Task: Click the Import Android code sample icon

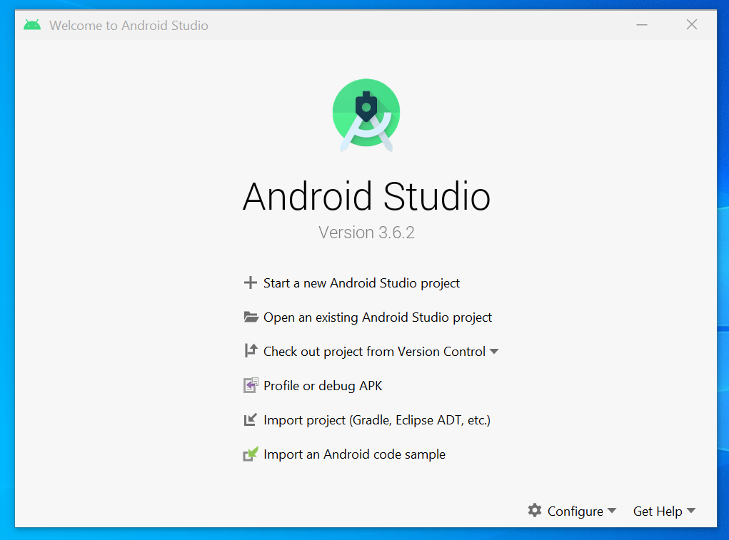Action: coord(251,454)
